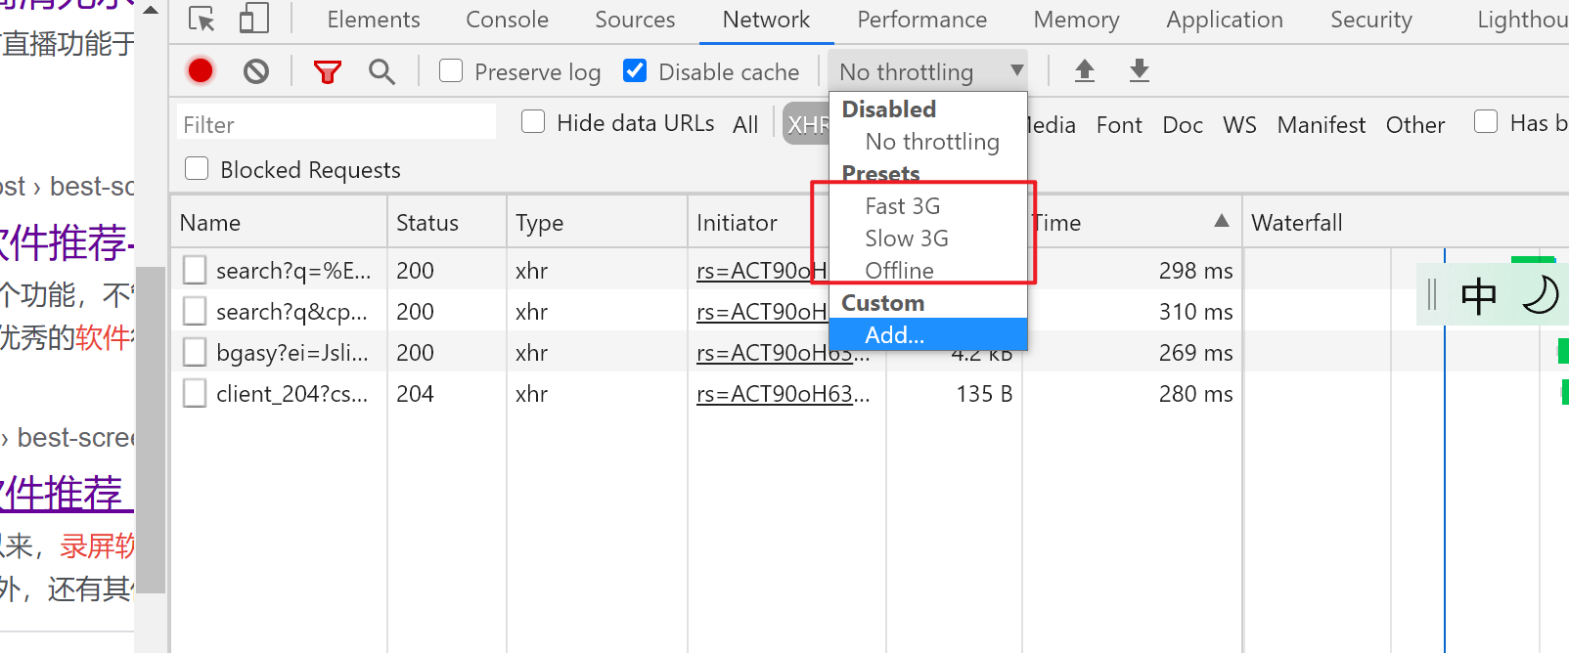
Task: Open the Performance tab
Action: click(921, 20)
